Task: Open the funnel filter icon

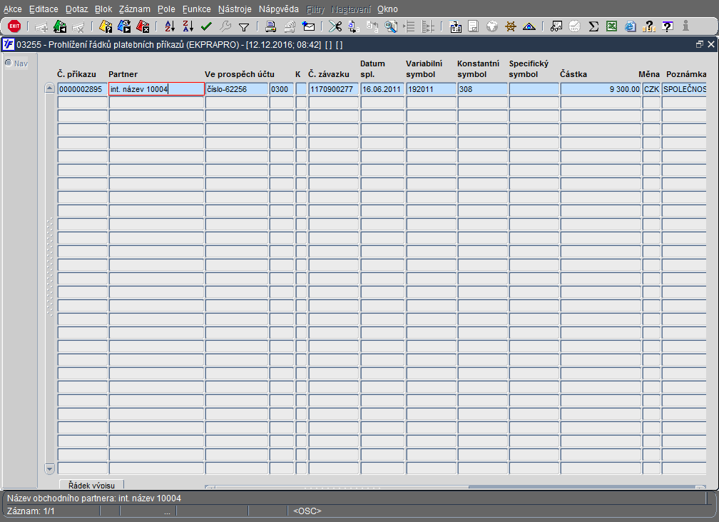Action: (x=244, y=27)
